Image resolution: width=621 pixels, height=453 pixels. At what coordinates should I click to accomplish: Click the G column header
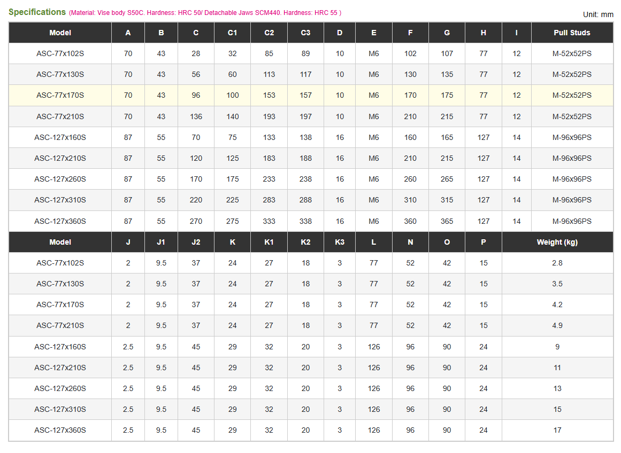coord(447,33)
